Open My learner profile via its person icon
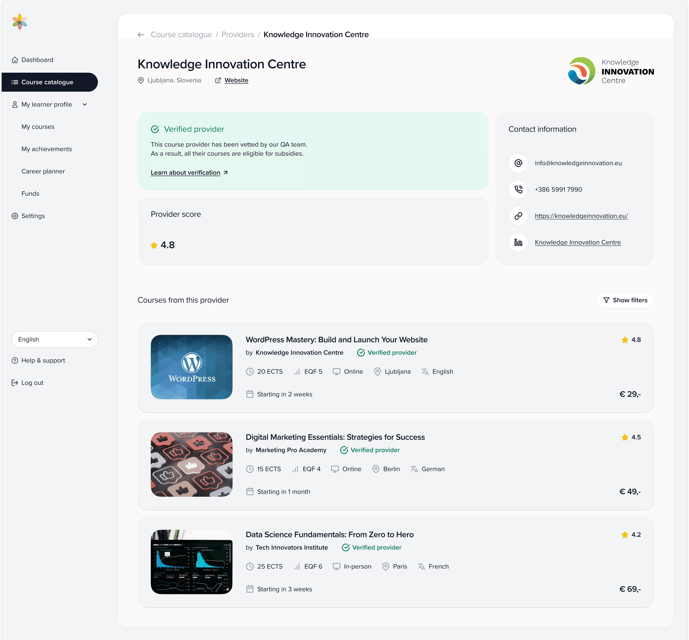Image resolution: width=689 pixels, height=640 pixels. [15, 104]
